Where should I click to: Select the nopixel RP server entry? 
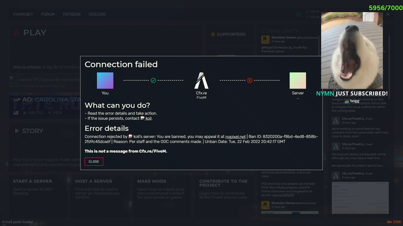[45, 82]
